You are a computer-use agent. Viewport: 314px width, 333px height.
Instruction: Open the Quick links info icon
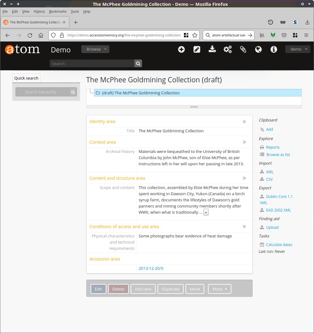click(x=274, y=49)
